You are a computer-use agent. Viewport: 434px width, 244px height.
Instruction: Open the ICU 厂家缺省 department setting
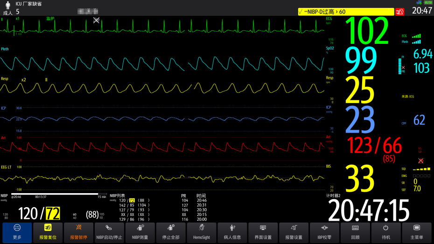pos(28,4)
